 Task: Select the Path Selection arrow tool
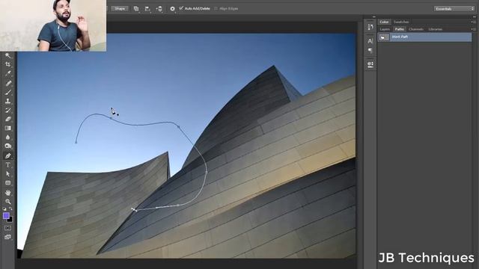tap(8, 174)
